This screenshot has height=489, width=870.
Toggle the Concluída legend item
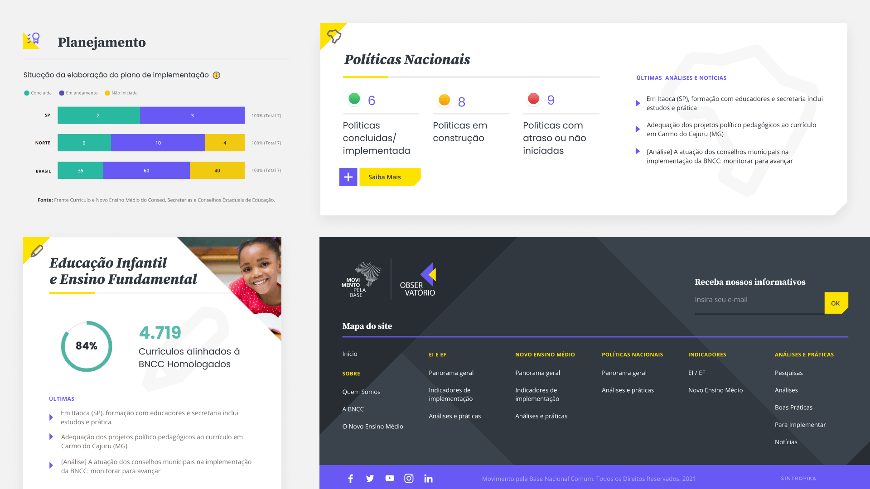(38, 93)
